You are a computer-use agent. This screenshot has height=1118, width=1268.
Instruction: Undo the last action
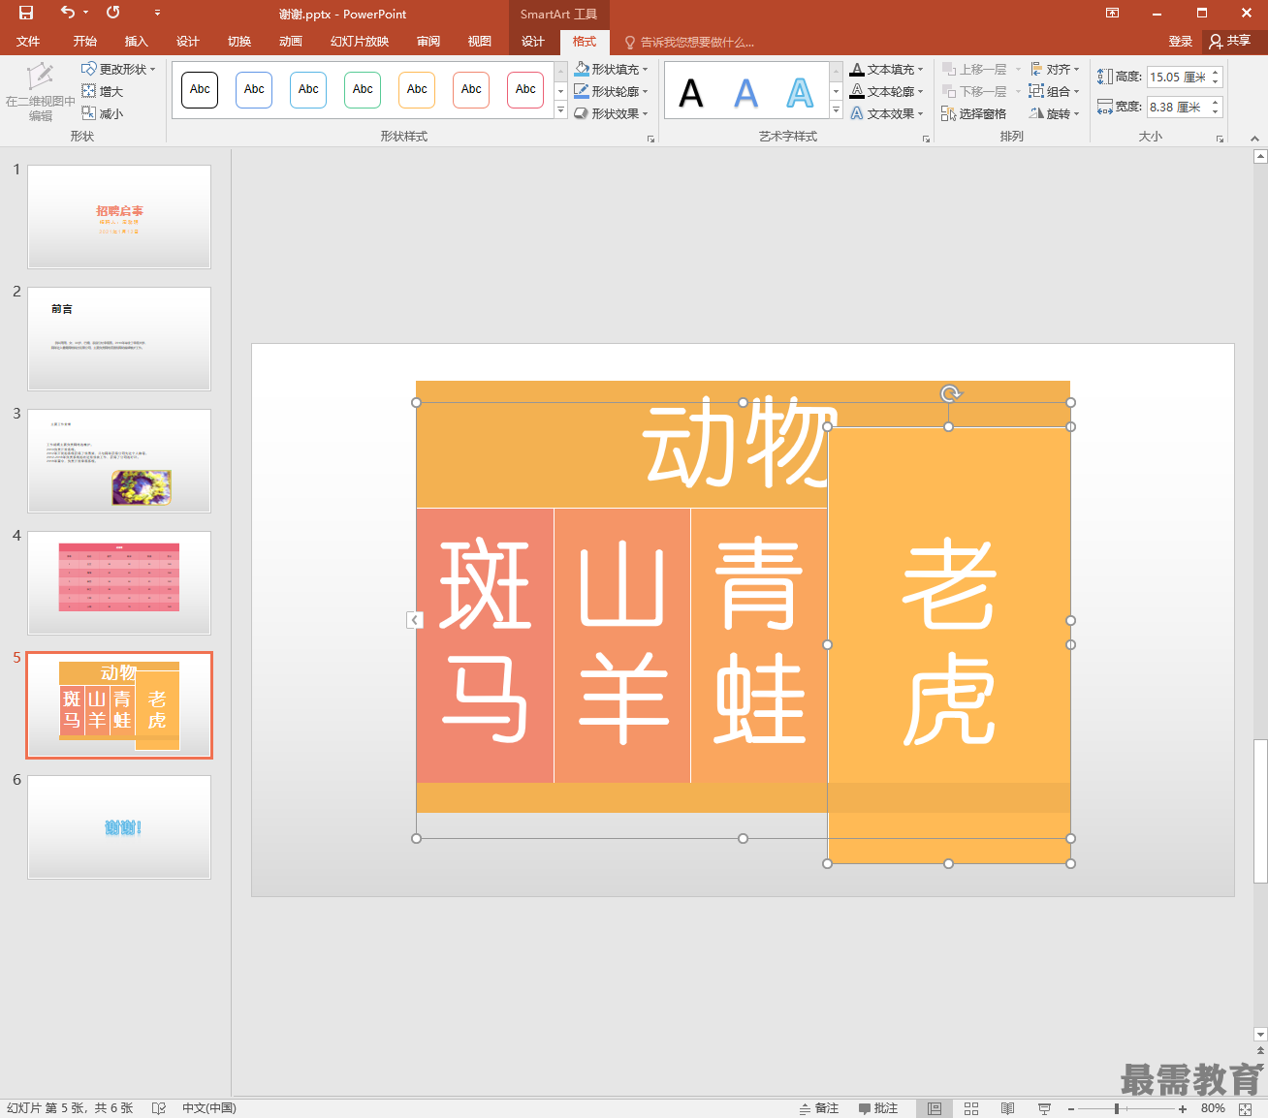pos(67,13)
